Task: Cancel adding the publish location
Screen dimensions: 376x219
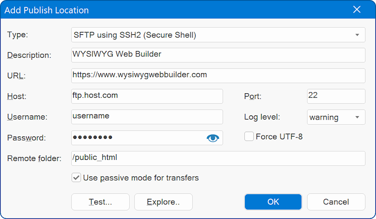Action: [x=336, y=202]
